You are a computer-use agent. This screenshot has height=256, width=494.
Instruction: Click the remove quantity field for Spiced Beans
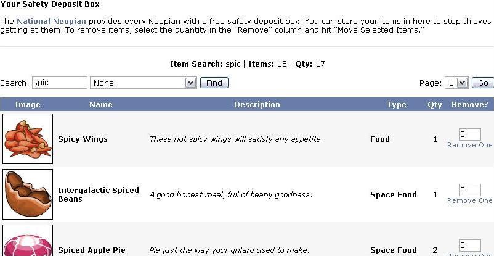pyautogui.click(x=470, y=190)
